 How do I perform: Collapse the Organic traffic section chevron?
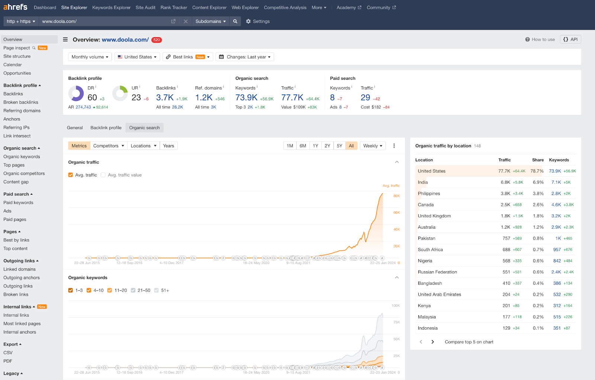click(397, 162)
